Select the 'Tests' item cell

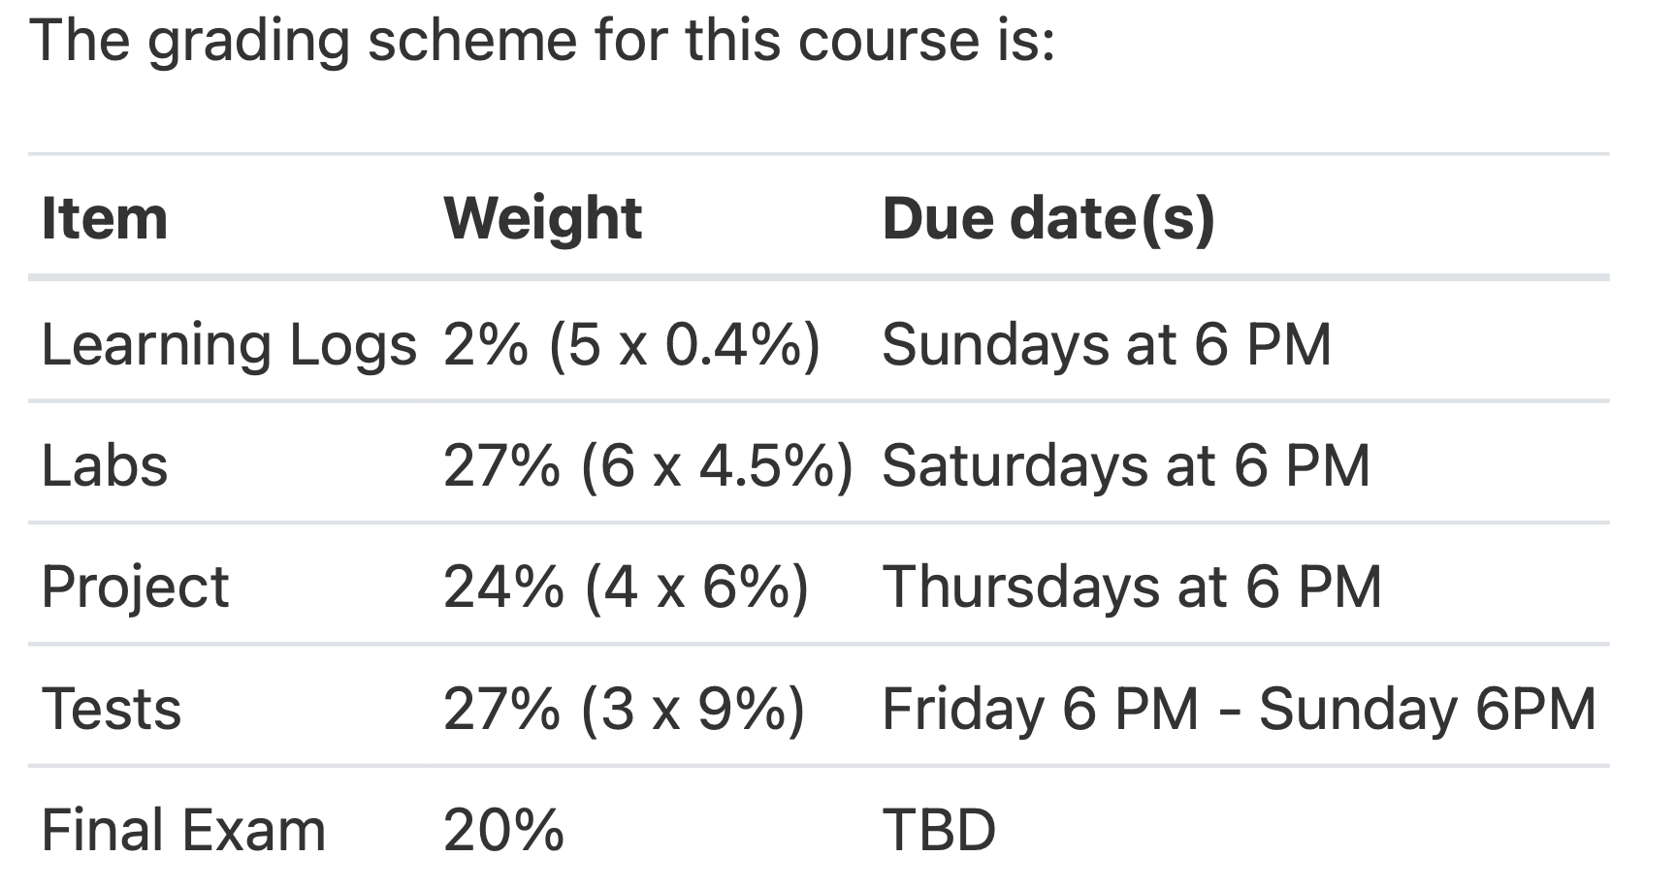pos(112,709)
